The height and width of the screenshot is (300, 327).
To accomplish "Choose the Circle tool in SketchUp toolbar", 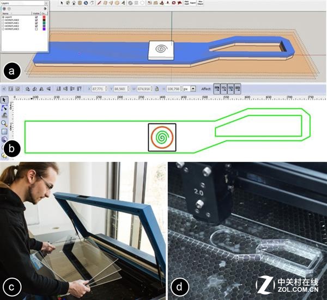I will click(117, 3).
